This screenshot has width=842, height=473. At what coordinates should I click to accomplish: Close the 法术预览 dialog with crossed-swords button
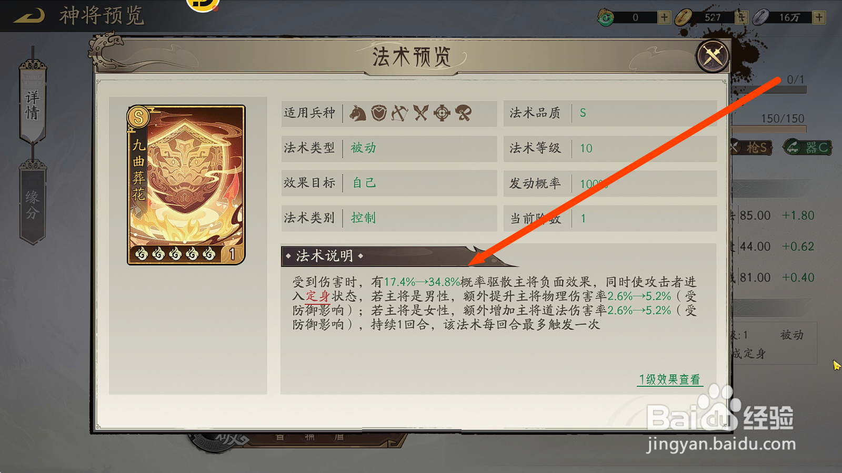pyautogui.click(x=713, y=56)
